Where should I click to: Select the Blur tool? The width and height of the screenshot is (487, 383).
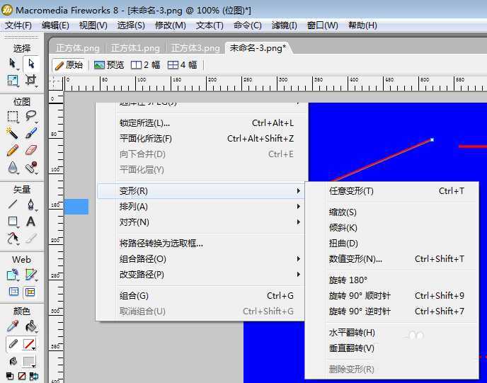[13, 168]
